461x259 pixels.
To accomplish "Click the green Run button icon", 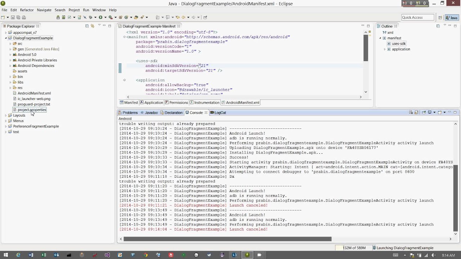I will pos(100,17).
